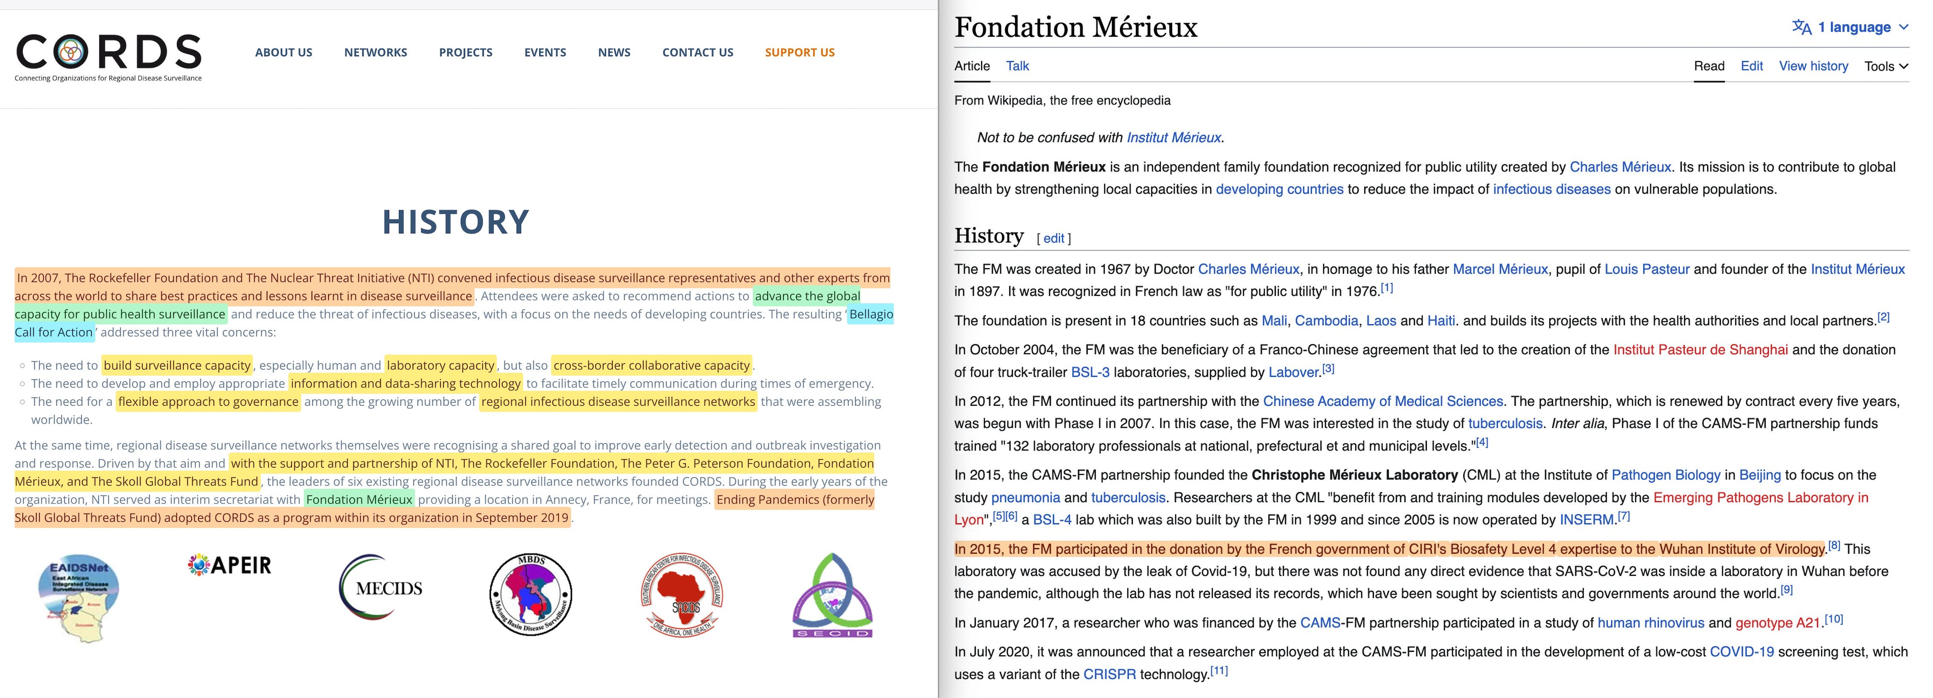Click highlighted 'cross-border collaborative capacity' text
Screen dimensions: 1933x698
(x=651, y=365)
